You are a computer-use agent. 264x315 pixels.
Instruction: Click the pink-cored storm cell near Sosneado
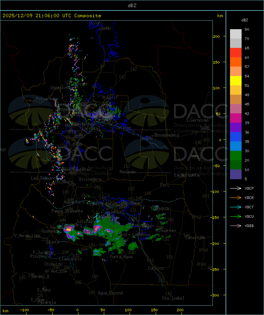(69, 229)
